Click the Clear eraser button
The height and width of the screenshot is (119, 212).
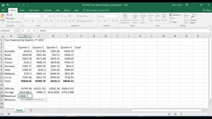coord(174,22)
